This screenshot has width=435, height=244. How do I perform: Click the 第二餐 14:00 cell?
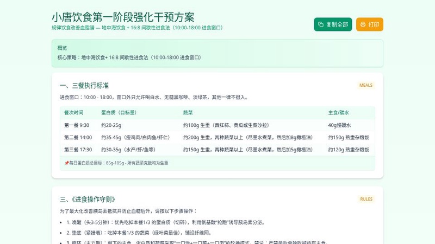(x=78, y=138)
